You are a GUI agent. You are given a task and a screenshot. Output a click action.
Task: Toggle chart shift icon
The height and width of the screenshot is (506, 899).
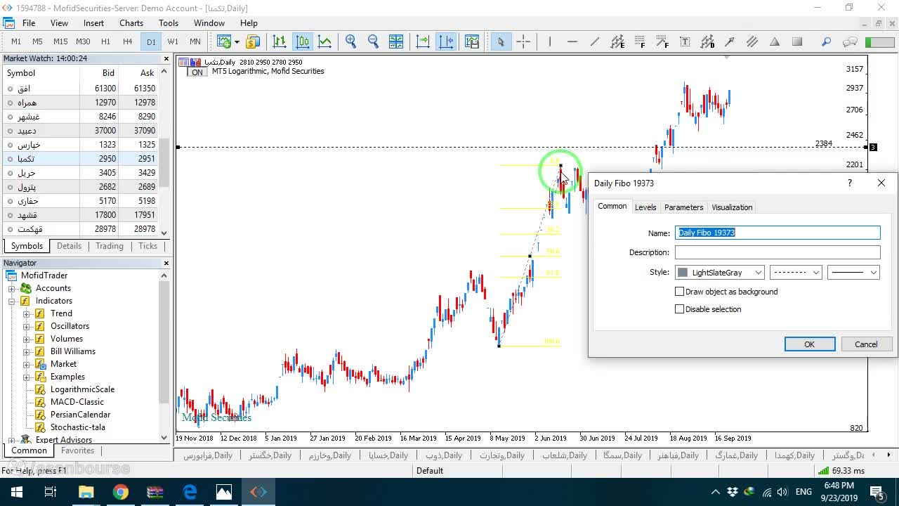[x=446, y=41]
